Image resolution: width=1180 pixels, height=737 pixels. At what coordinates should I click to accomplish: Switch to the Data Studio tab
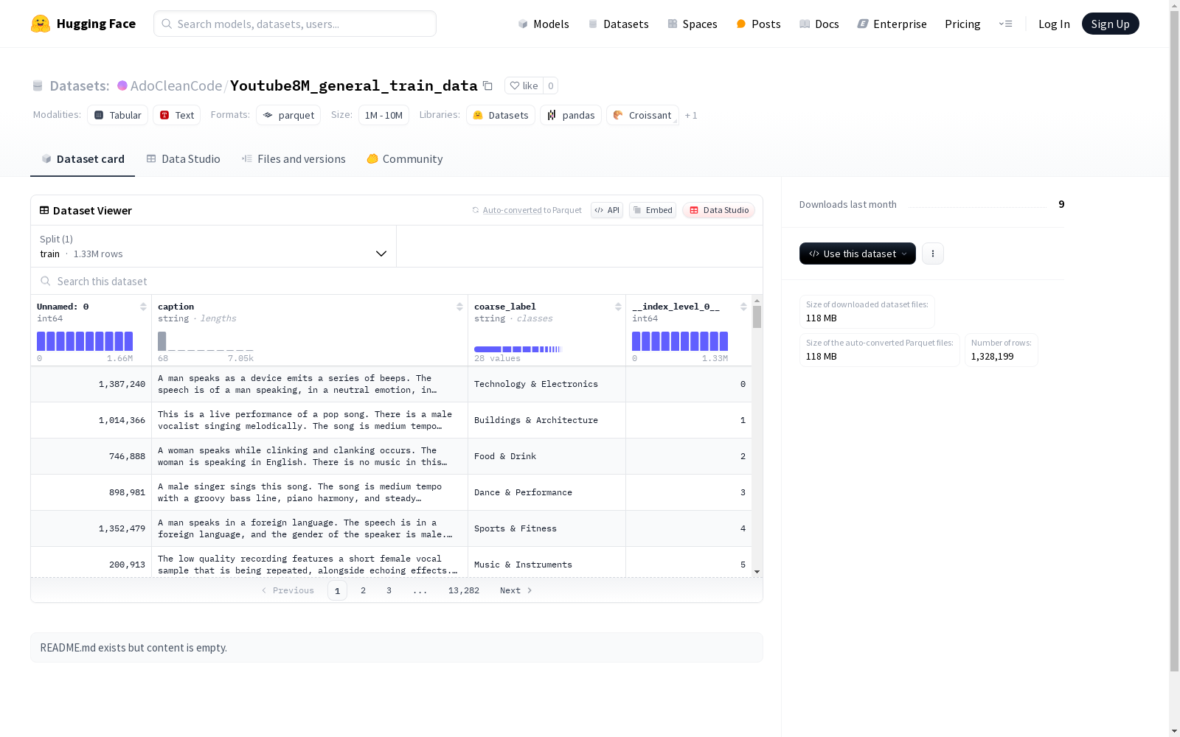click(x=184, y=158)
